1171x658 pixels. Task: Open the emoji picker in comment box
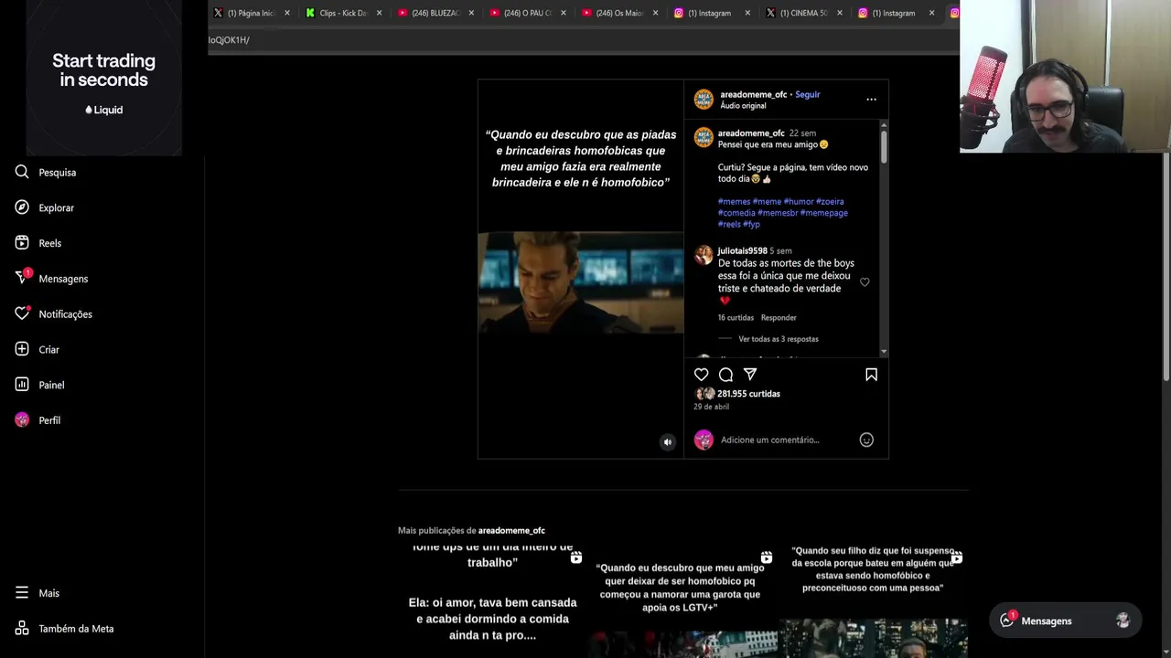pyautogui.click(x=866, y=440)
